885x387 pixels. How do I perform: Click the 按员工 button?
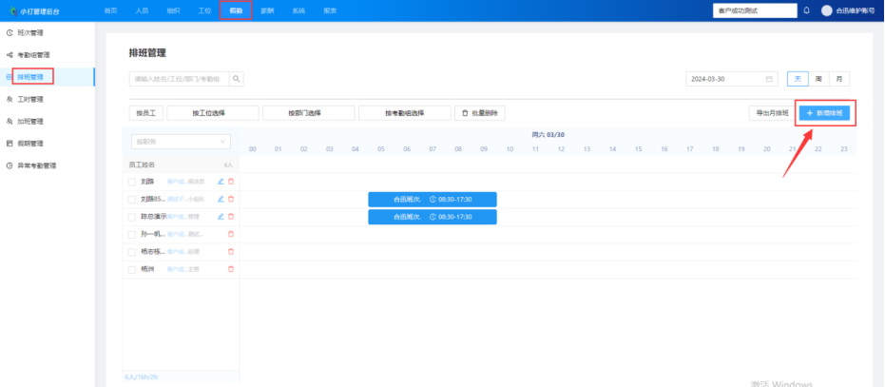[146, 113]
